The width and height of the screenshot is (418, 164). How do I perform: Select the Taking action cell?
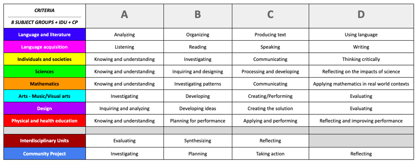[270, 154]
